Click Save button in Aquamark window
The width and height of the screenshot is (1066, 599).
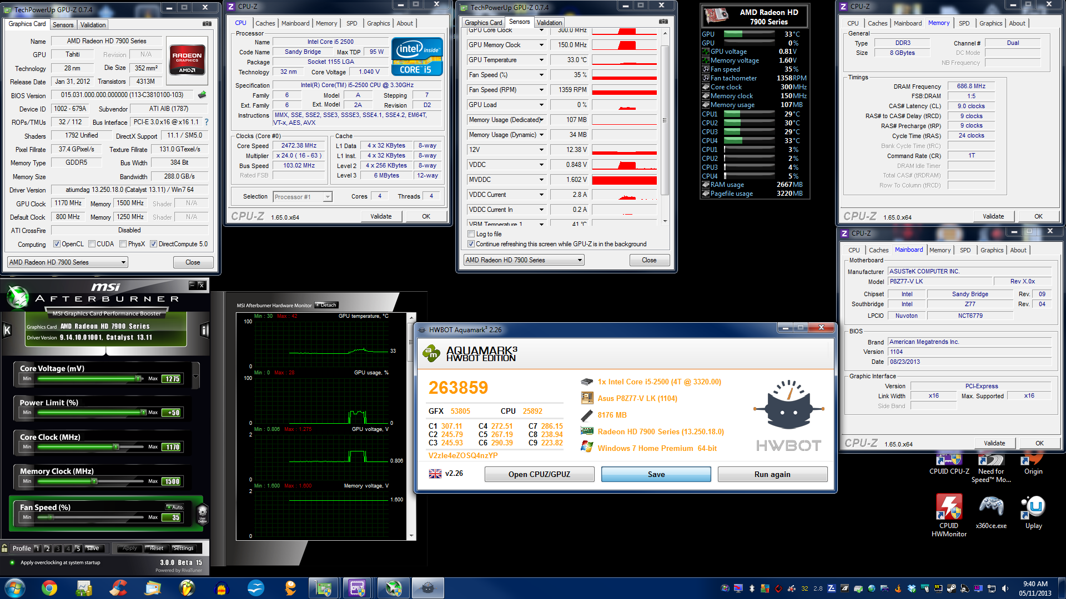(x=656, y=474)
